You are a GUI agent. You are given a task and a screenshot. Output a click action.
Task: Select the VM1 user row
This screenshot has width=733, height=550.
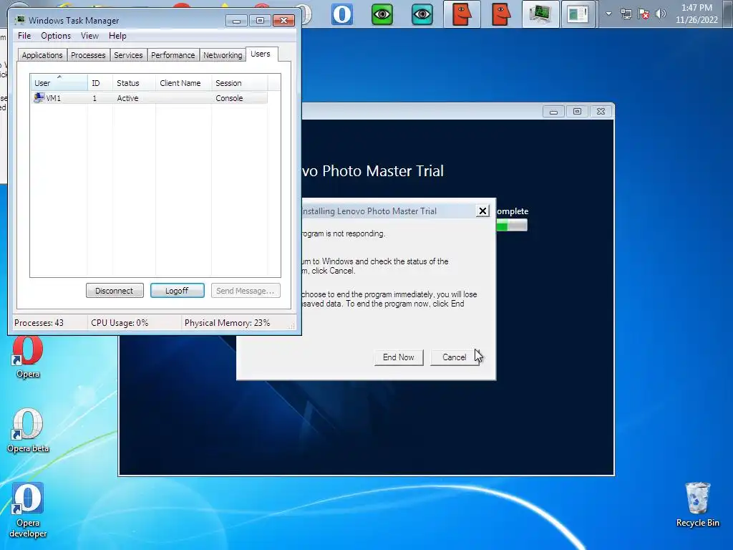tap(149, 98)
